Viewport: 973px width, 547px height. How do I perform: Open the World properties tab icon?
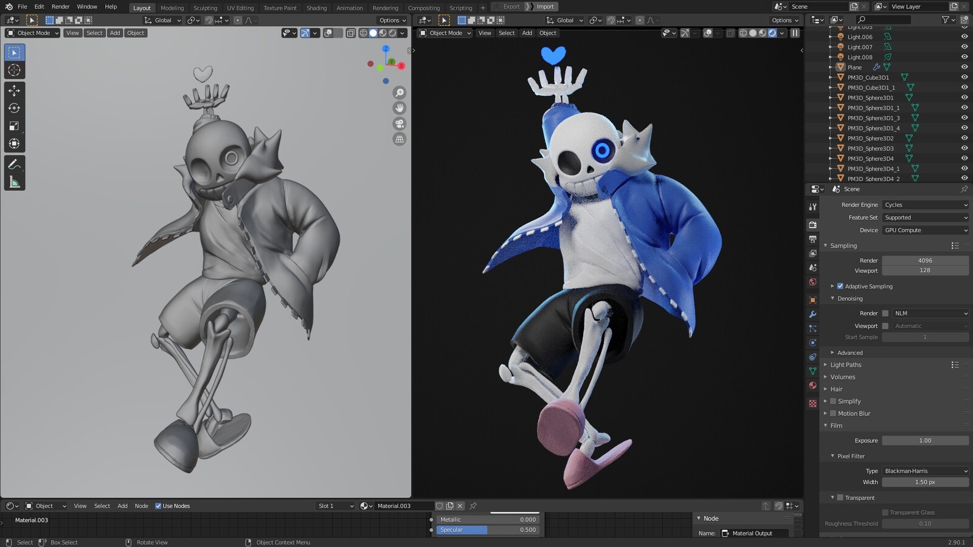coord(812,282)
